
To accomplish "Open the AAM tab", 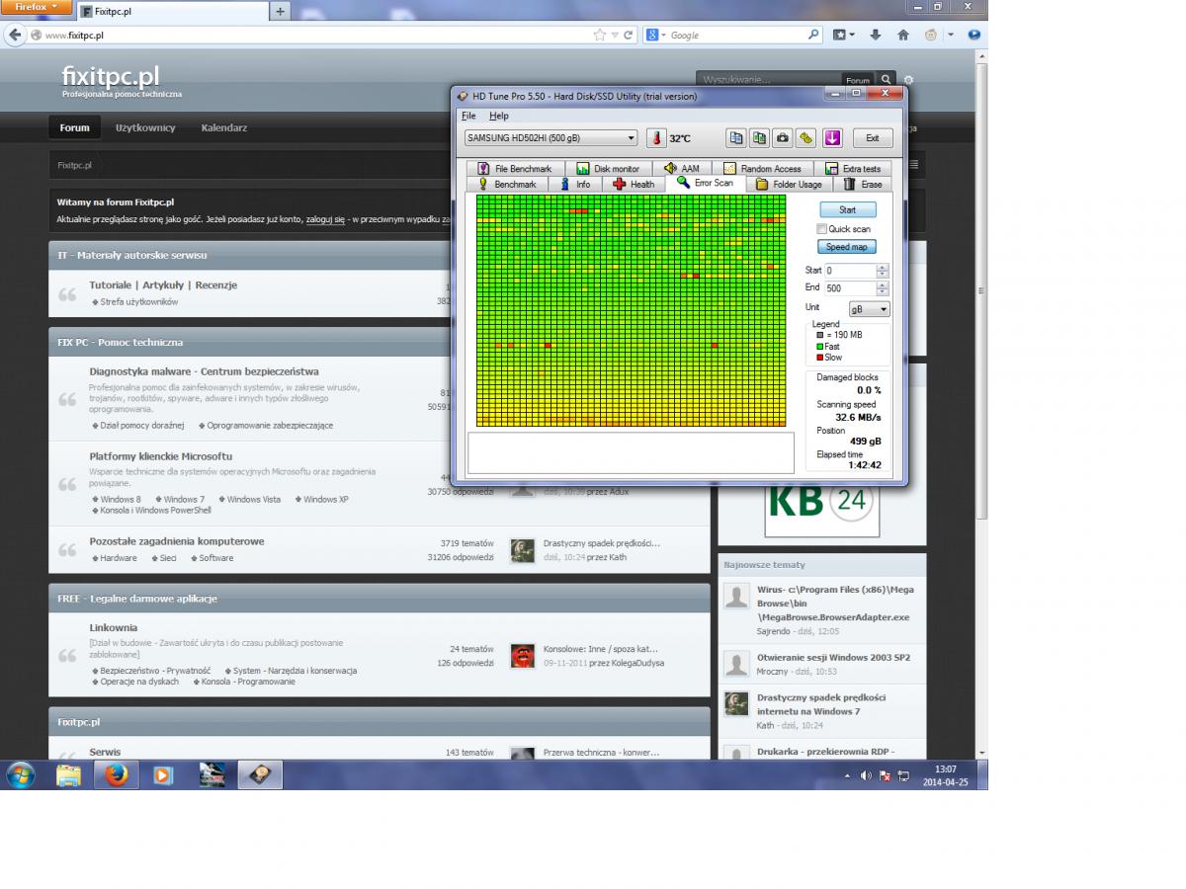I will point(682,169).
